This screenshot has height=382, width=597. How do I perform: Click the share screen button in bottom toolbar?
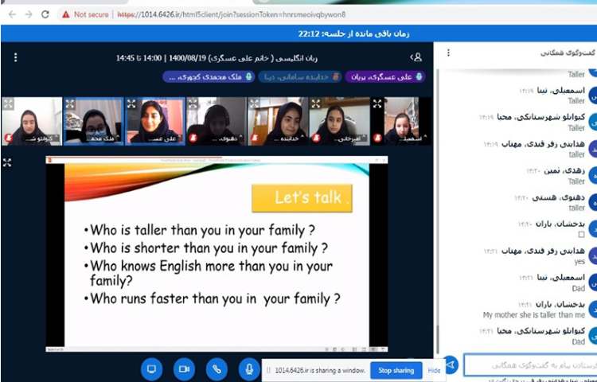point(152,369)
